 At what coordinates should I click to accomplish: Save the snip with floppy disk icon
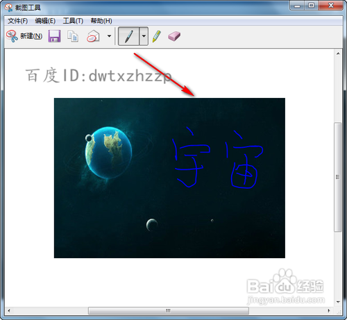pyautogui.click(x=54, y=36)
